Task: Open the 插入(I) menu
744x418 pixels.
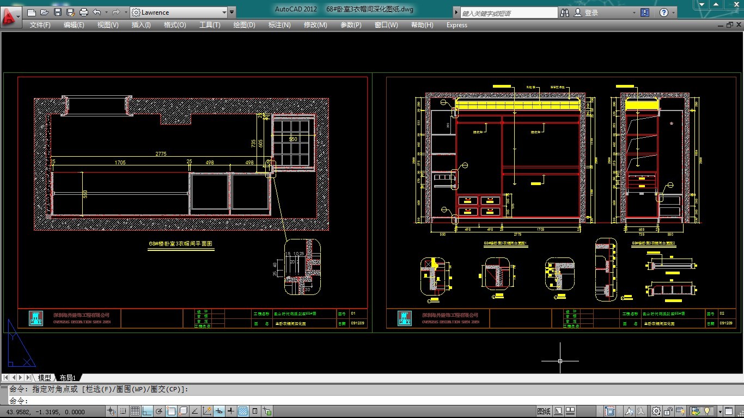Action: click(141, 25)
